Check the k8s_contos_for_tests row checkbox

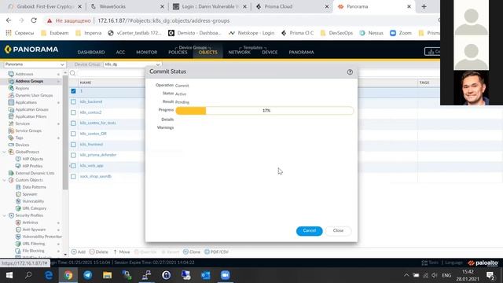(x=73, y=123)
